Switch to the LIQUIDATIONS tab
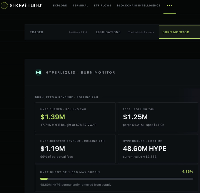This screenshot has height=193, width=200. 108,32
